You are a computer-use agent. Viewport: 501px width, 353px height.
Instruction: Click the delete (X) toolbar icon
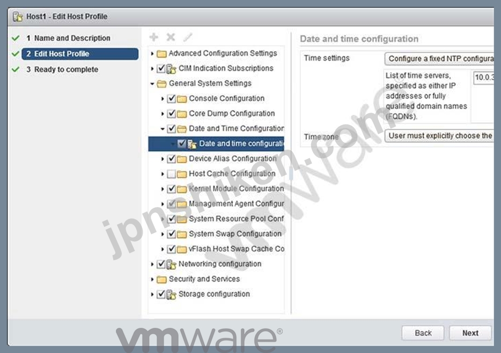coord(171,38)
